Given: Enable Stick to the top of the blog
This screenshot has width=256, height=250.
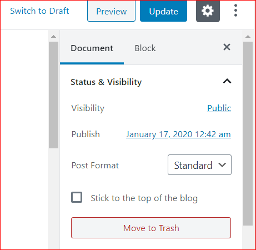Looking at the screenshot, I should [x=77, y=197].
